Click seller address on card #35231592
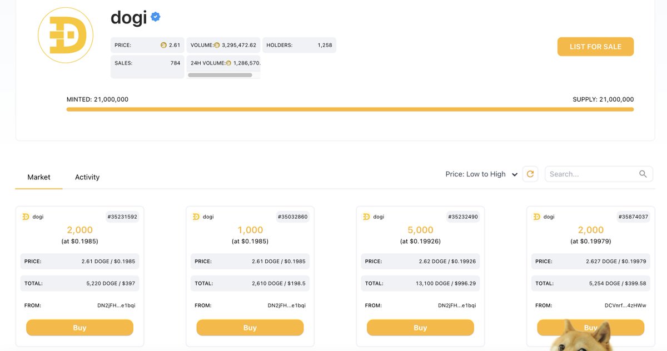Viewport: 667px width, 351px height. (116, 305)
